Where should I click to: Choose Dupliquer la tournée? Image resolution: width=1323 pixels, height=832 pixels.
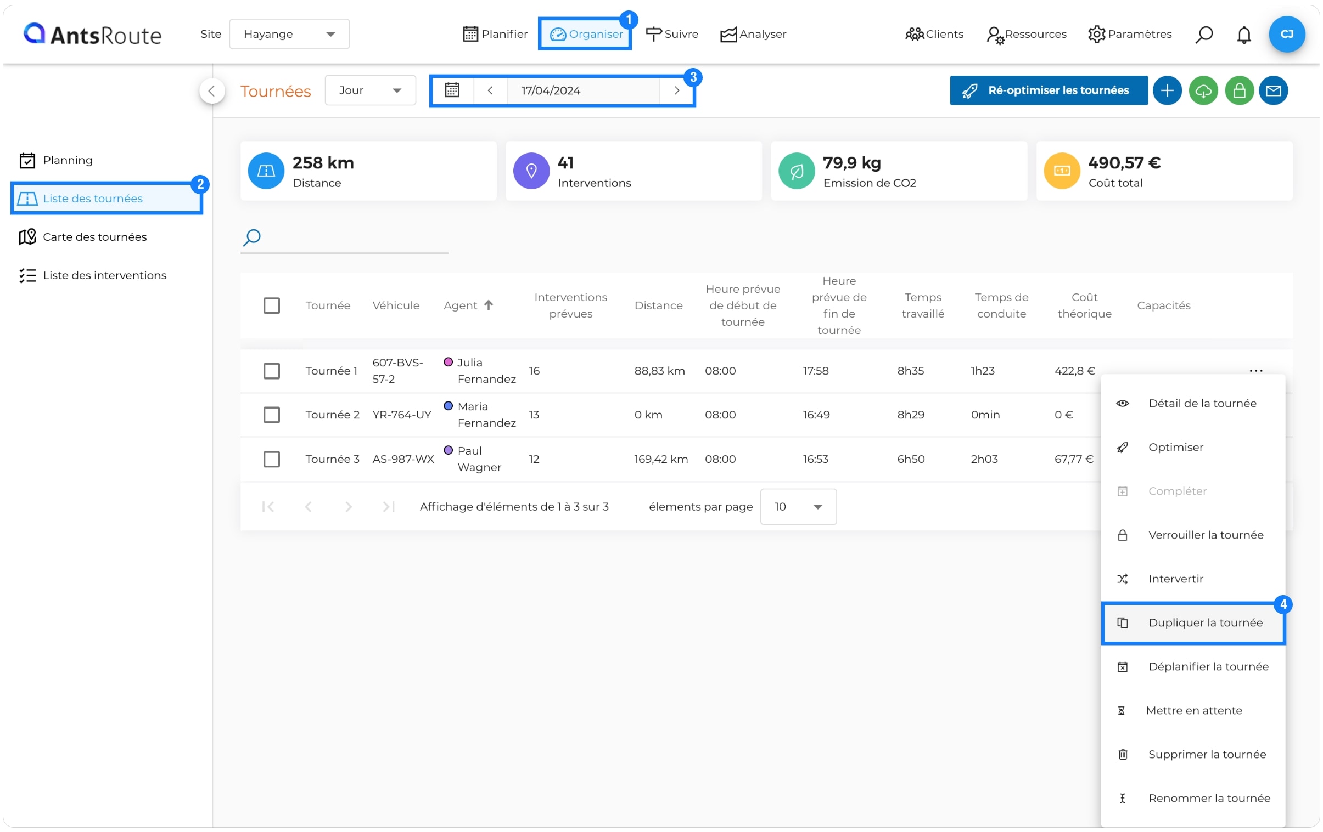point(1193,623)
